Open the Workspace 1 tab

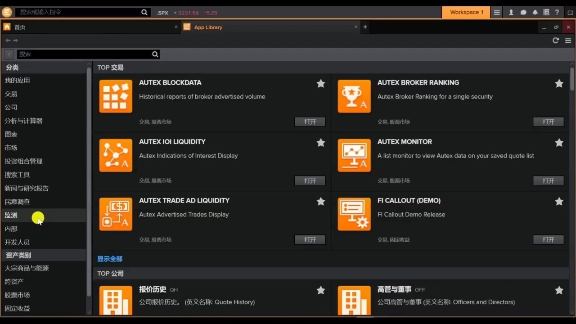467,12
